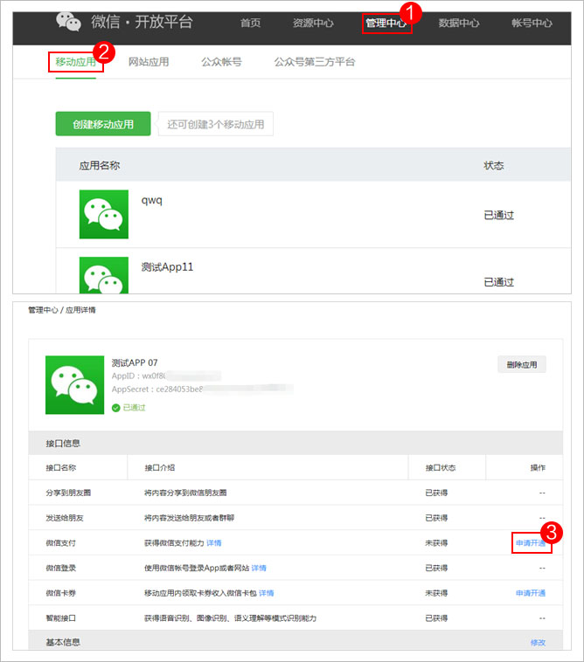Click 将内容分享到微信朋友圈 description

pyautogui.click(x=185, y=493)
